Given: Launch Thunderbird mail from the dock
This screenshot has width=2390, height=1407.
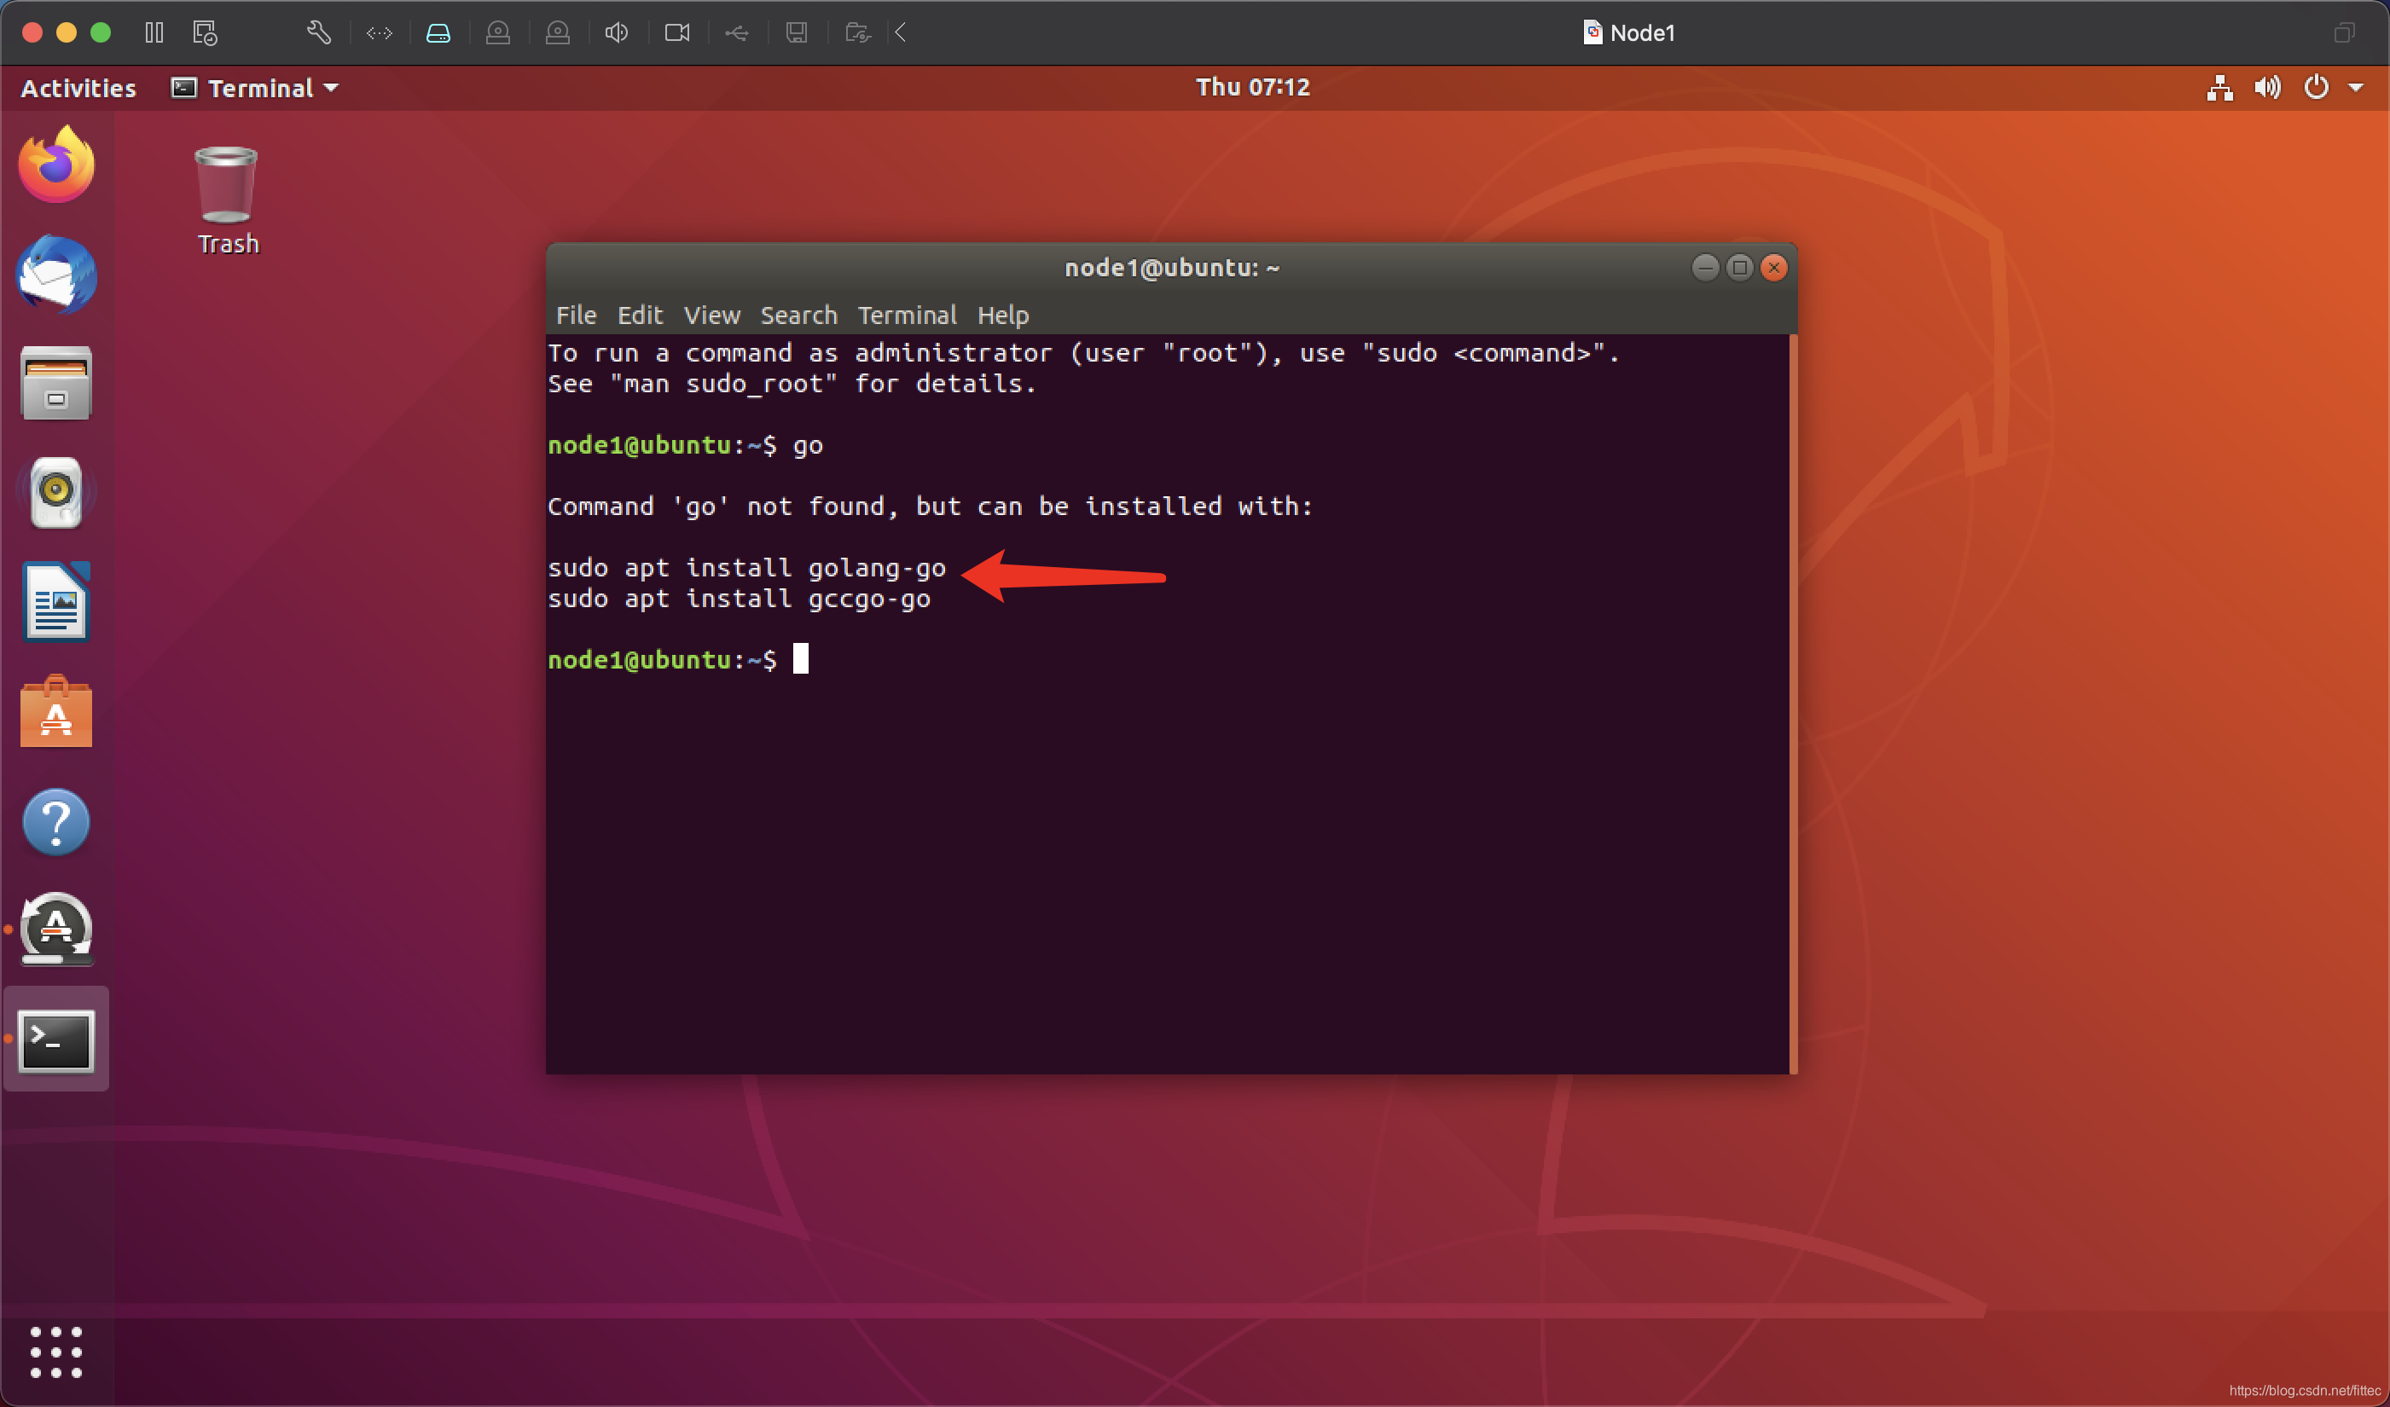Looking at the screenshot, I should (x=56, y=275).
